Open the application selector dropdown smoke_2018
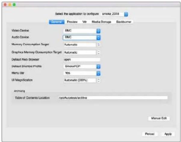Screen dimensions: 181x142 point(114,14)
